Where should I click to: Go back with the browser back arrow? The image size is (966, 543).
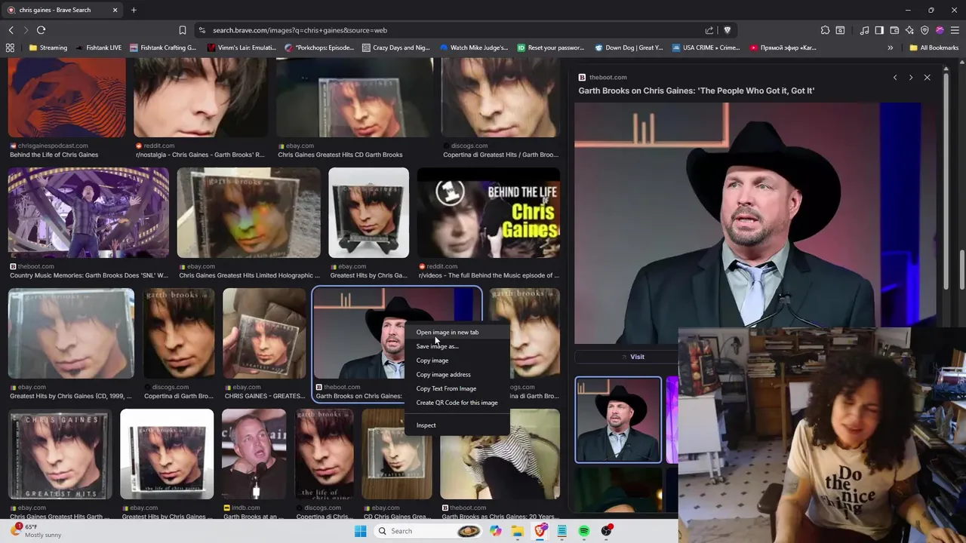tap(11, 30)
